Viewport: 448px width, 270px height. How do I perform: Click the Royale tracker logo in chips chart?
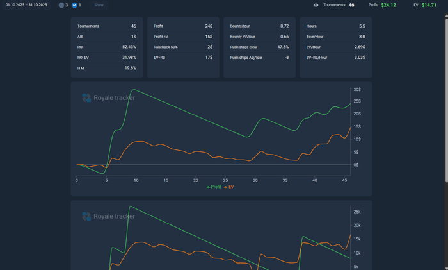109,216
